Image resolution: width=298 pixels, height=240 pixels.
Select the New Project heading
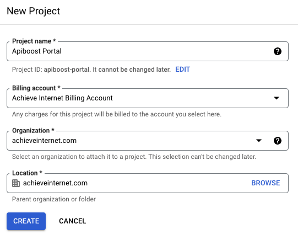coord(34,11)
